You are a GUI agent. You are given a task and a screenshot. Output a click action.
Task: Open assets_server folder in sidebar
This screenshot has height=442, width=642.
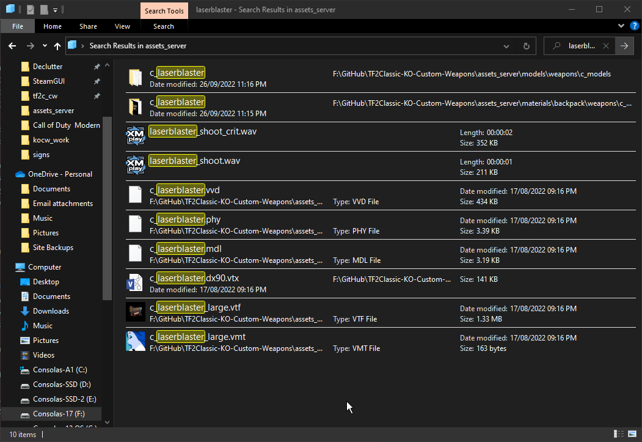[53, 111]
